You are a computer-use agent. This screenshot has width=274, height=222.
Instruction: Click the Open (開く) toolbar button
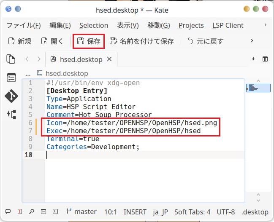[x=52, y=41]
